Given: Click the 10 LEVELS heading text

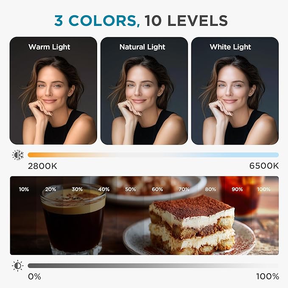Looking at the screenshot, I should [x=186, y=20].
